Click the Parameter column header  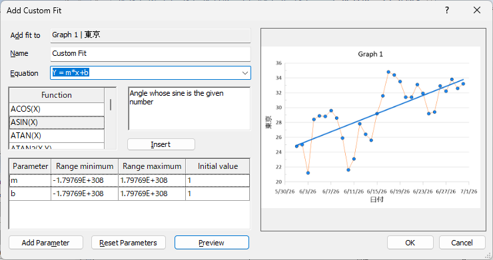pos(30,166)
